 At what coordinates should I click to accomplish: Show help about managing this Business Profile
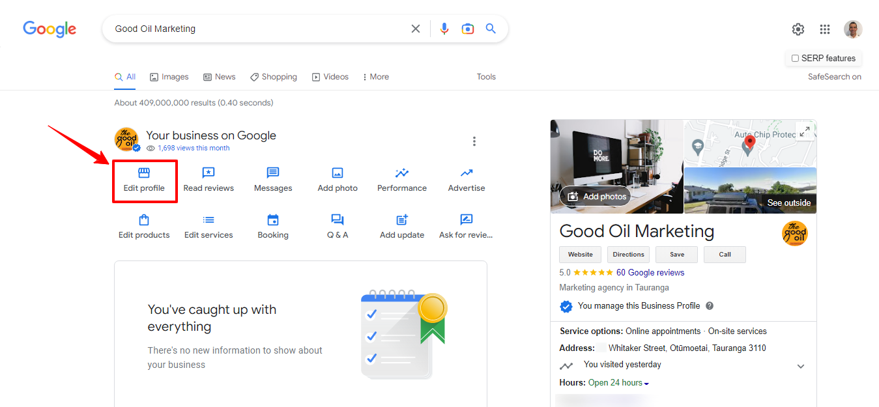point(710,306)
